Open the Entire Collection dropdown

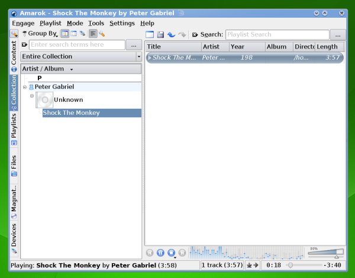tap(81, 56)
